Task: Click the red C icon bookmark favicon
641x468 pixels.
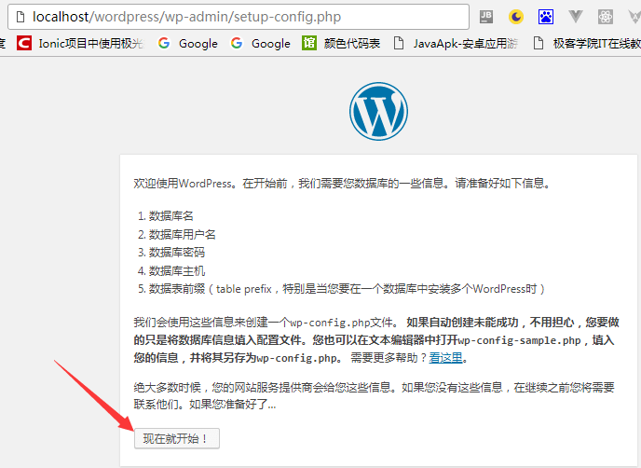Action: 24,43
